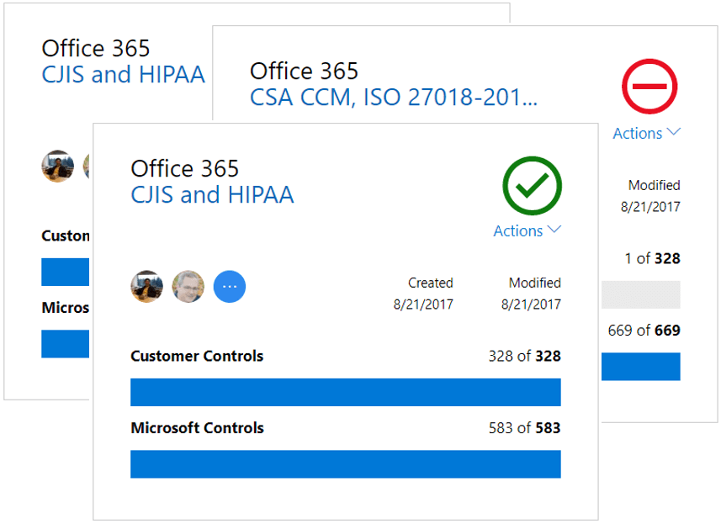Viewport: 721px width, 524px height.
Task: Click blue progress bar under 669 of 669
Action: tap(640, 367)
